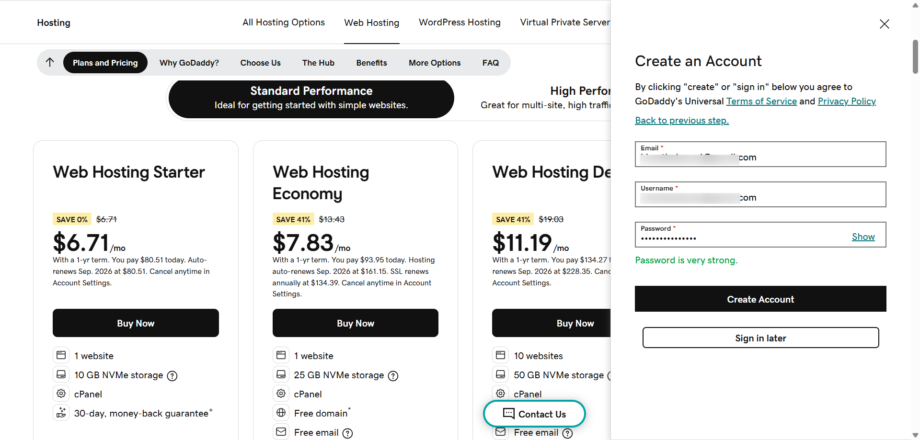Click the $11.19 Deluxe price

click(522, 242)
